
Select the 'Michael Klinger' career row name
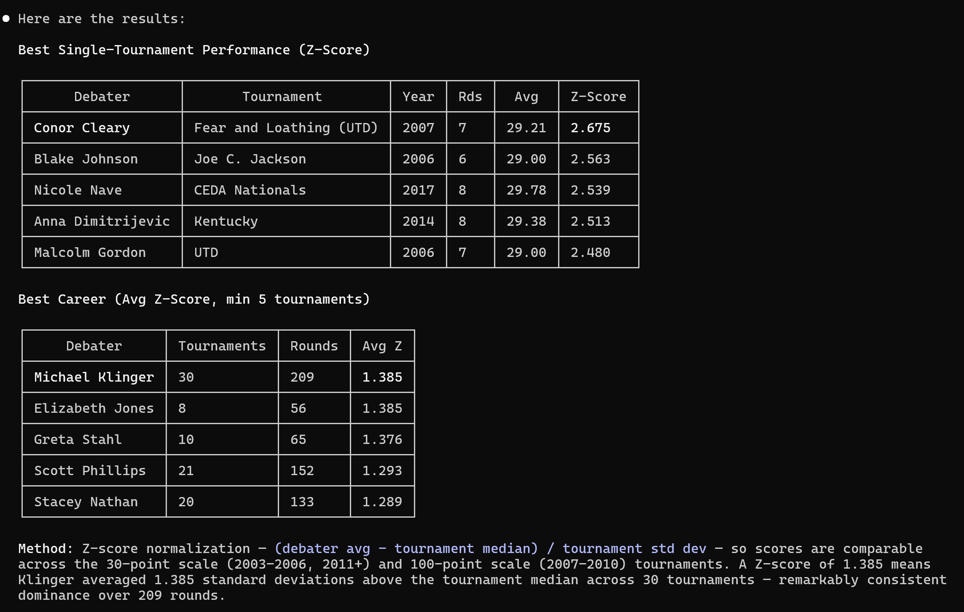pos(94,377)
